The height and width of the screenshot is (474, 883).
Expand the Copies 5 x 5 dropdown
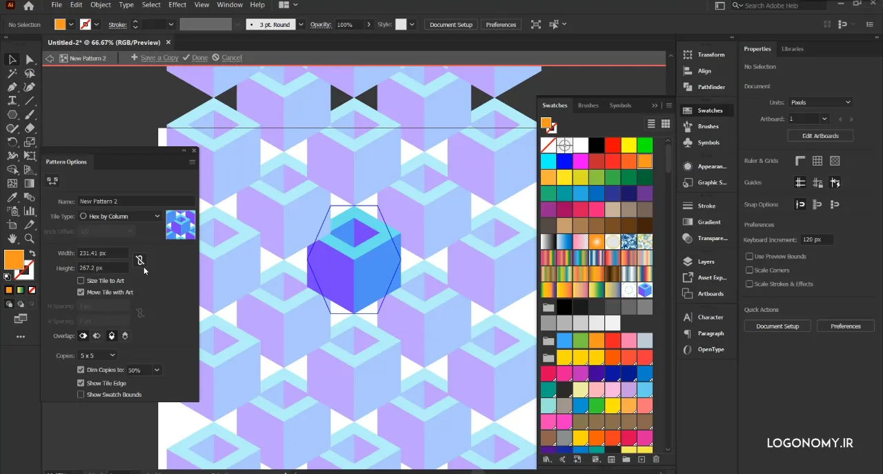(97, 355)
